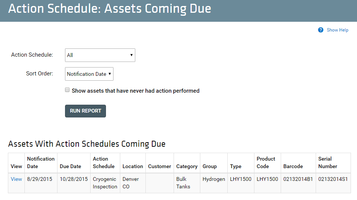
Task: Click the Hydrogen group cell
Action: coord(213,179)
